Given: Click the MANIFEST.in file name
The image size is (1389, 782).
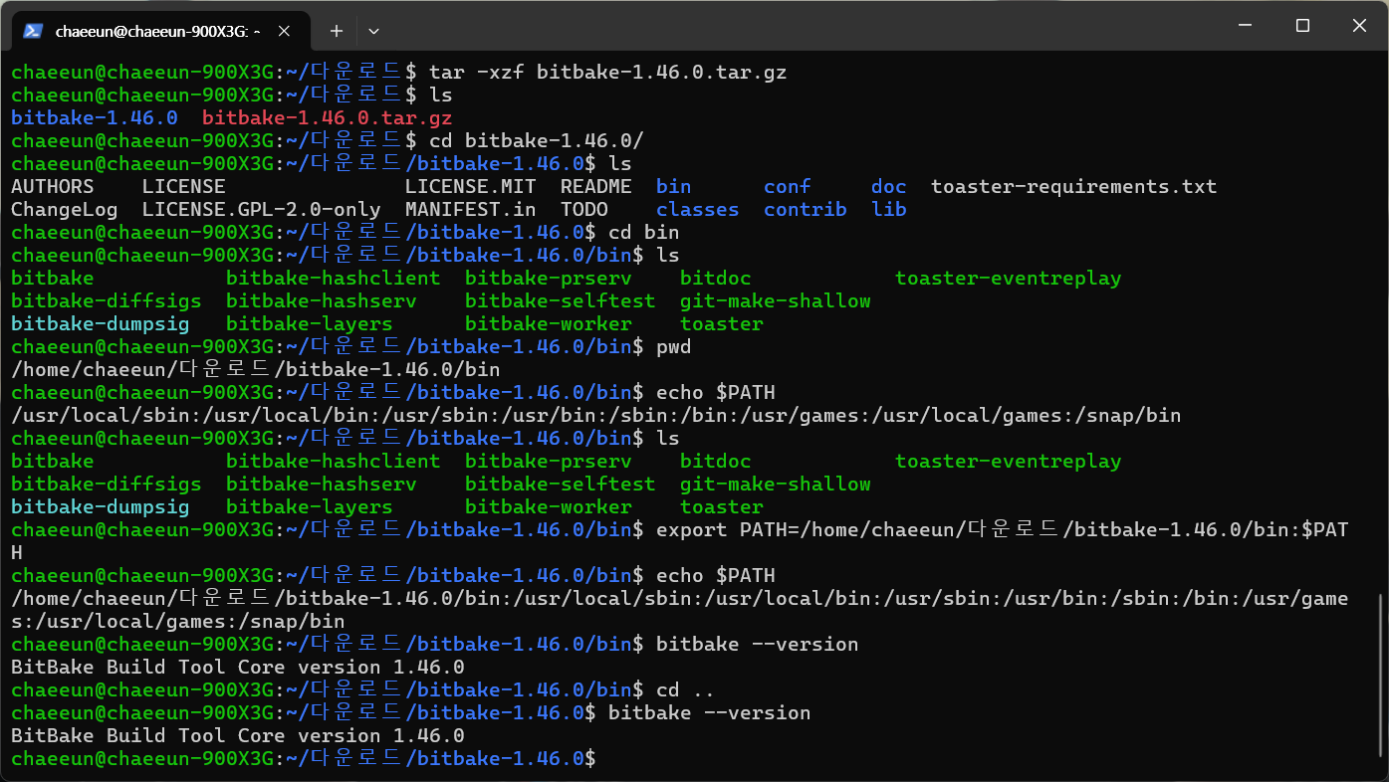Looking at the screenshot, I should point(470,209).
